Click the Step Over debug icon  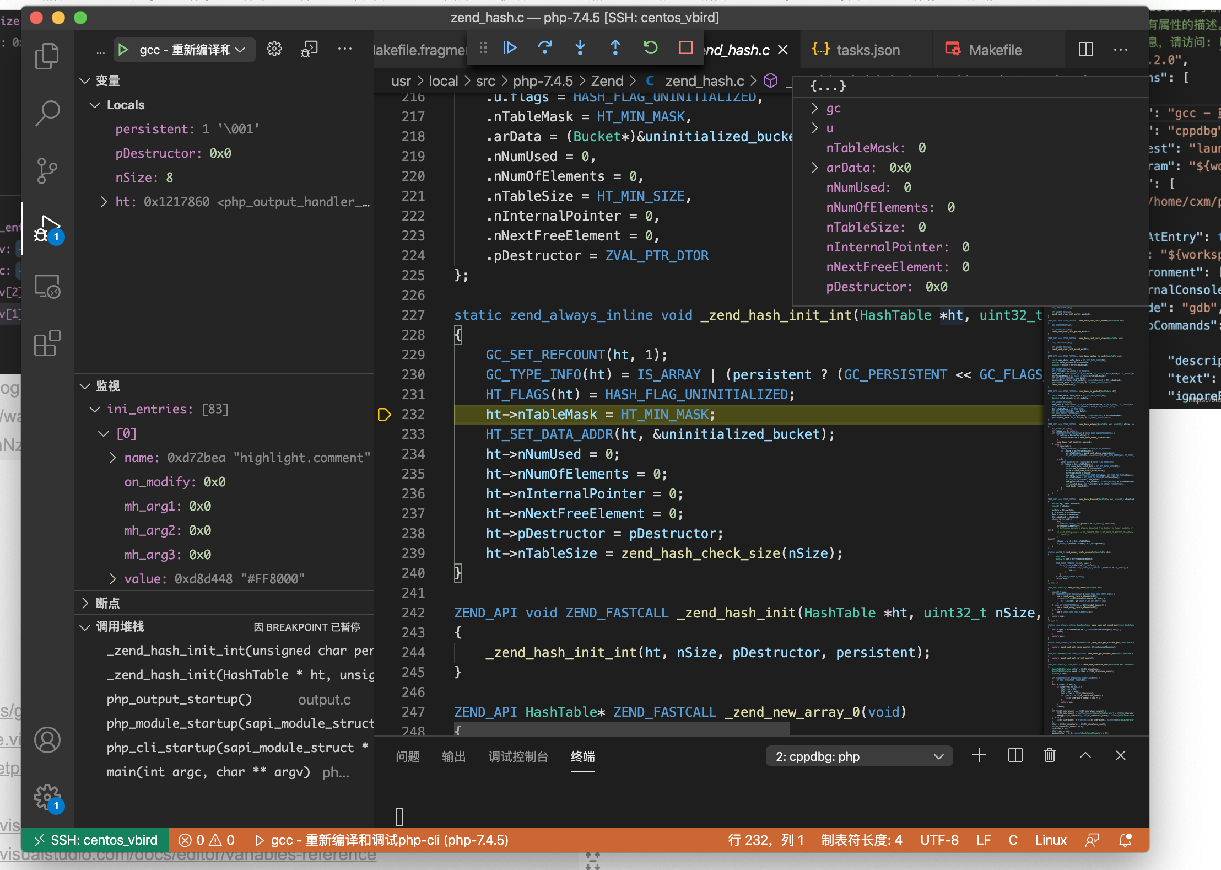544,49
